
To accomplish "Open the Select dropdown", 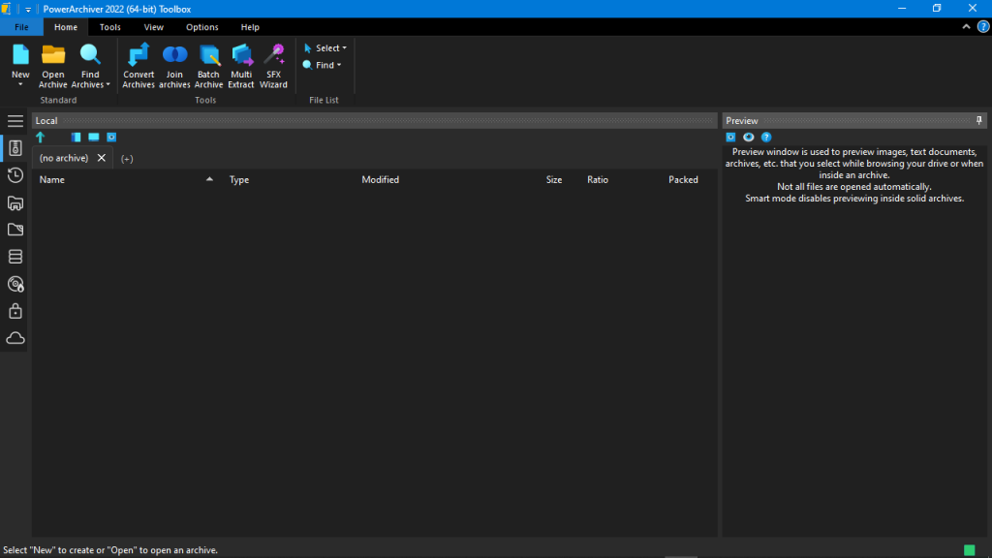I will (x=324, y=46).
